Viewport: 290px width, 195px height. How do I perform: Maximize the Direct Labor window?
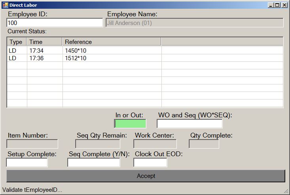[x=277, y=5]
